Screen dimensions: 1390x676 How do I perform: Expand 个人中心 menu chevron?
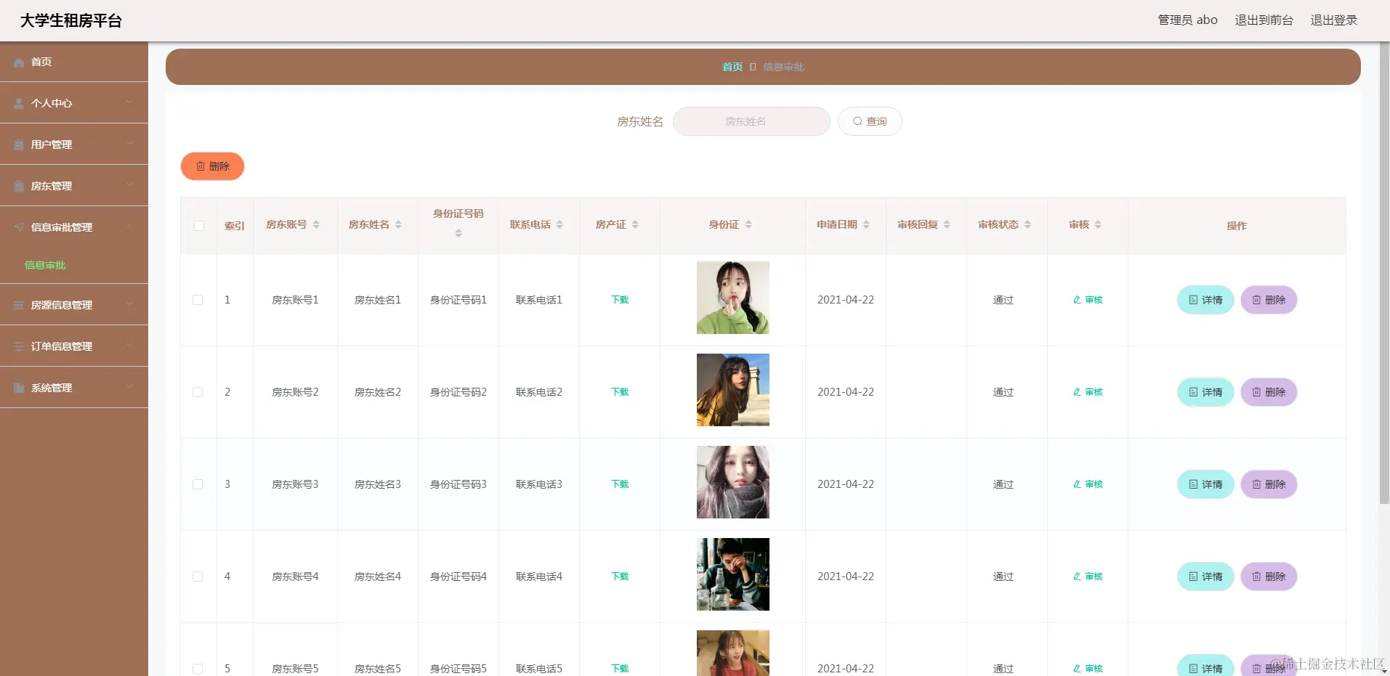129,102
